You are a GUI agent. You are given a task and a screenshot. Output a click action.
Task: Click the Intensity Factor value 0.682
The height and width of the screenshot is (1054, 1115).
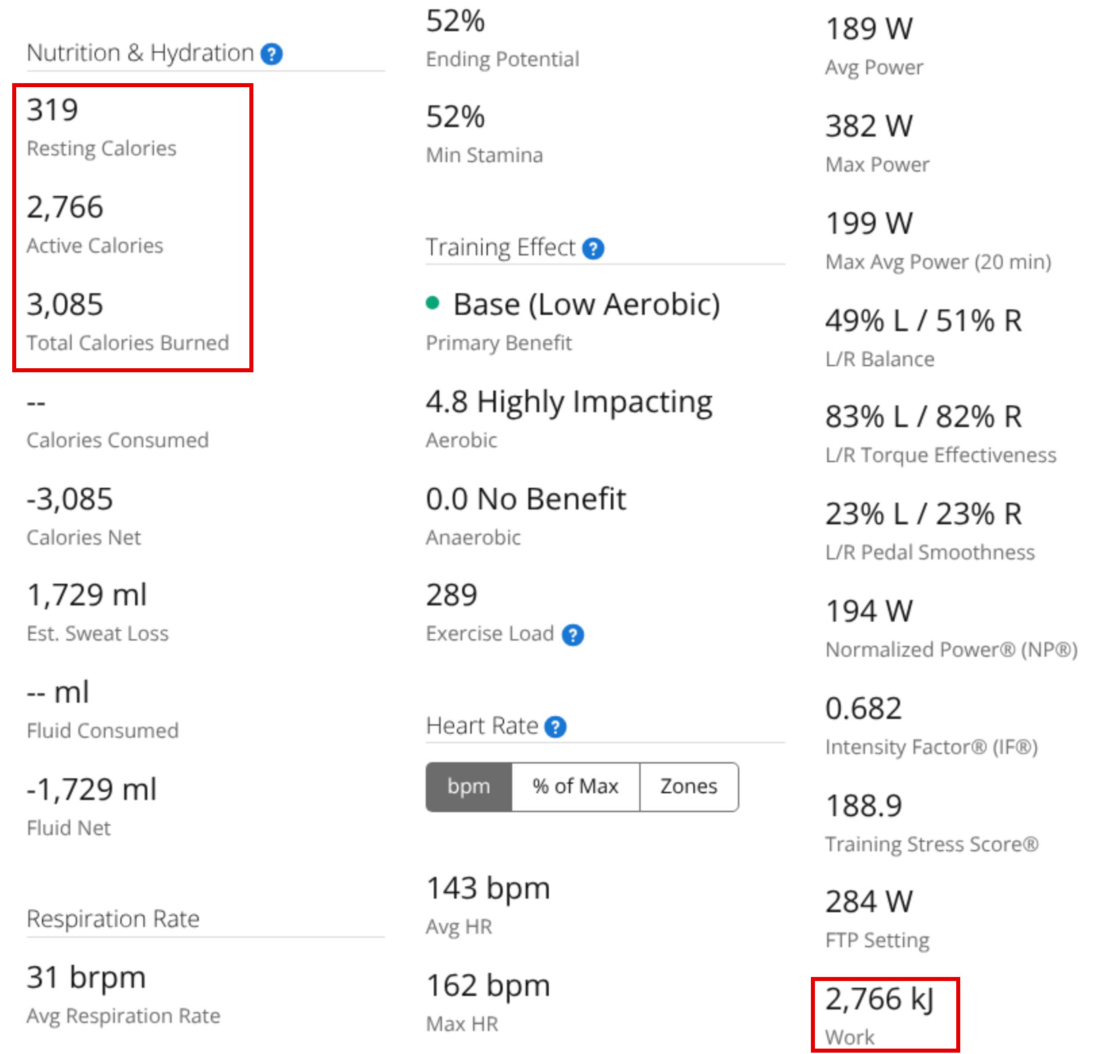(x=864, y=708)
